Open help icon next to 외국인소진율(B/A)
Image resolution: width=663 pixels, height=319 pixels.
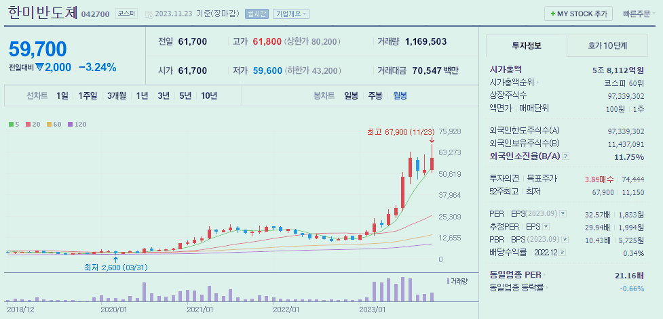(566, 156)
